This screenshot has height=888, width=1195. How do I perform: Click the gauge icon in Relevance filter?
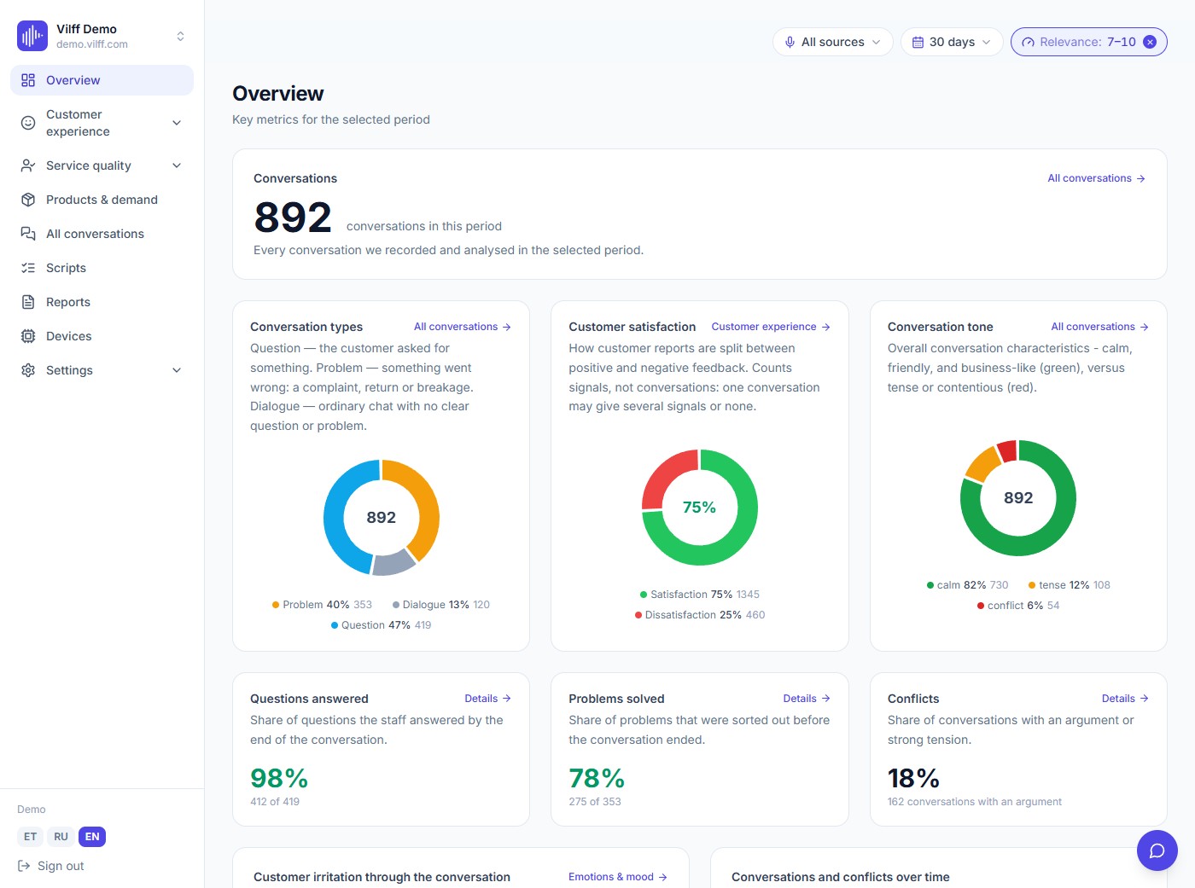pos(1029,42)
